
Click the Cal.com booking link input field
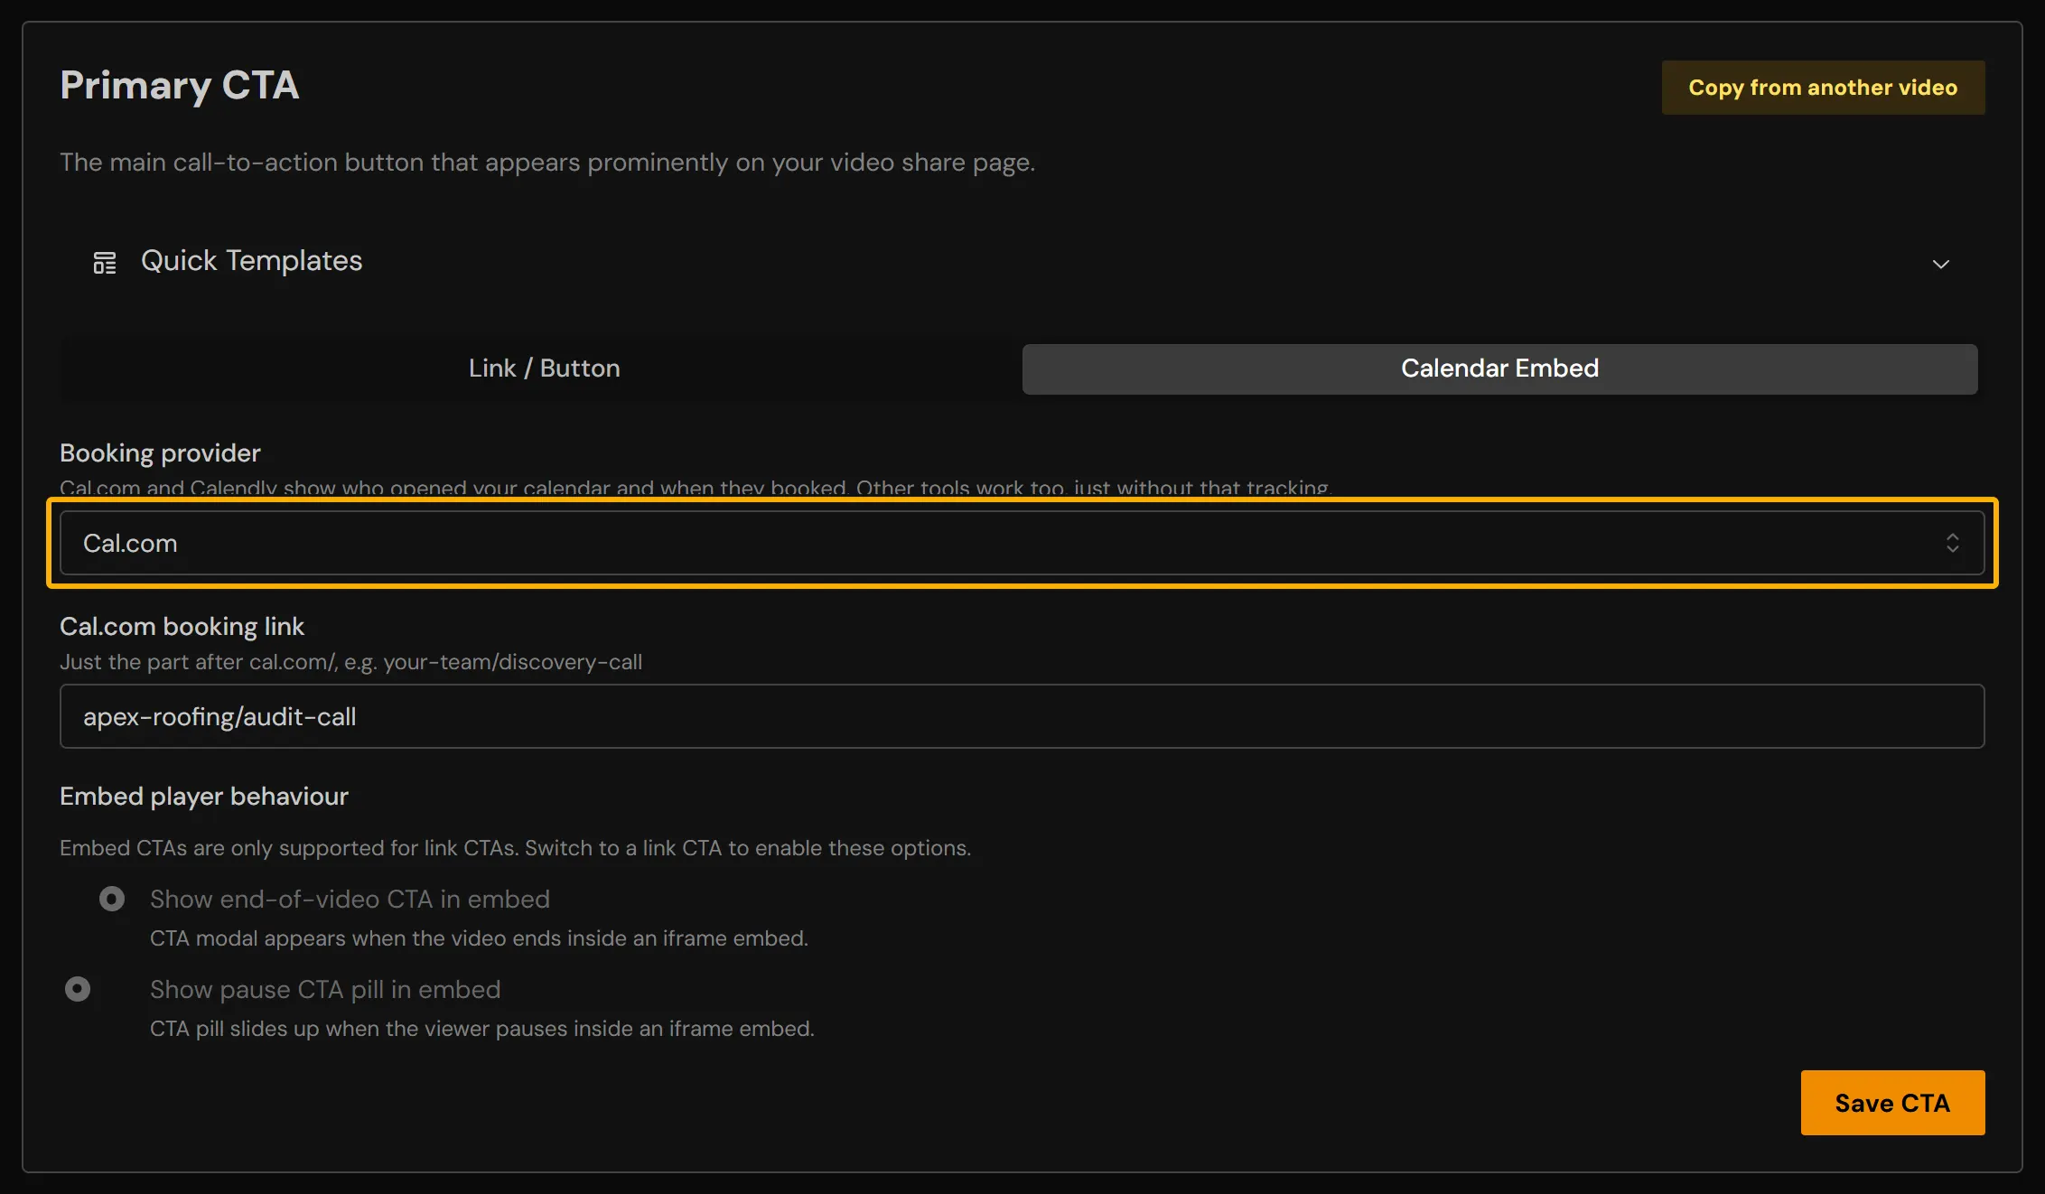1022,716
